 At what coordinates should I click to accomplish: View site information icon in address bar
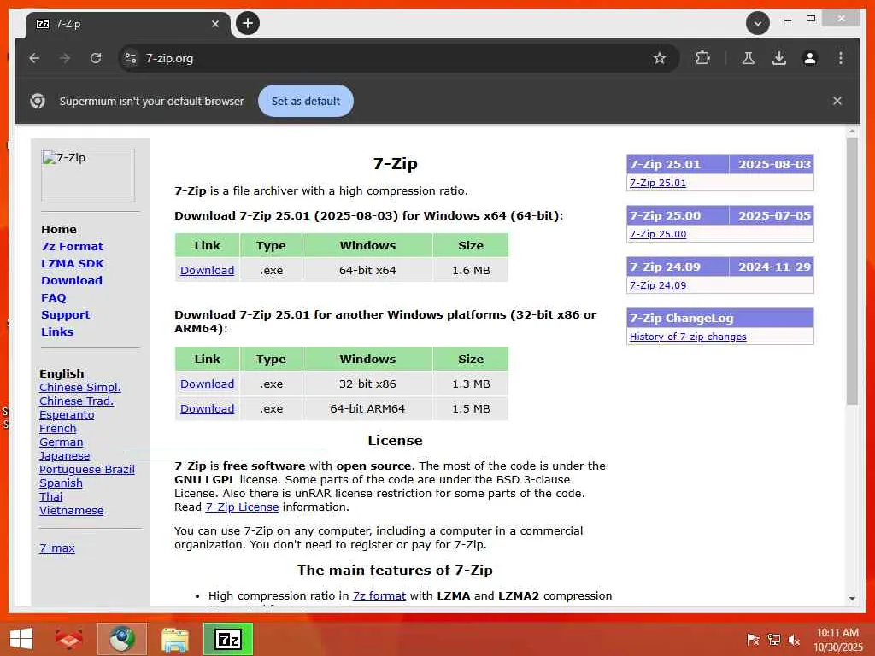pos(131,58)
